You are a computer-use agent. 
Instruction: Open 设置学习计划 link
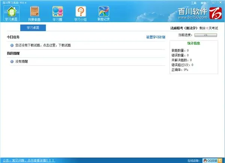(156, 37)
